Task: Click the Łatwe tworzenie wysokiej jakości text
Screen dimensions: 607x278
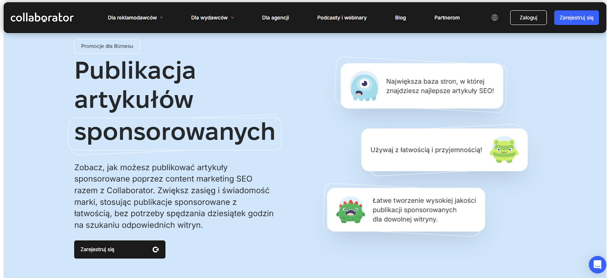Action: [424, 210]
